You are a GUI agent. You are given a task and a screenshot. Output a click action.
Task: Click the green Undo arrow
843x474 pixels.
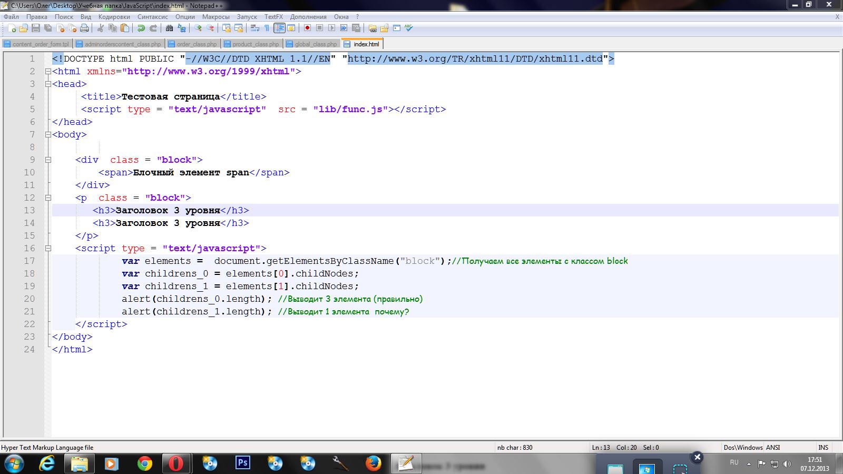click(141, 28)
